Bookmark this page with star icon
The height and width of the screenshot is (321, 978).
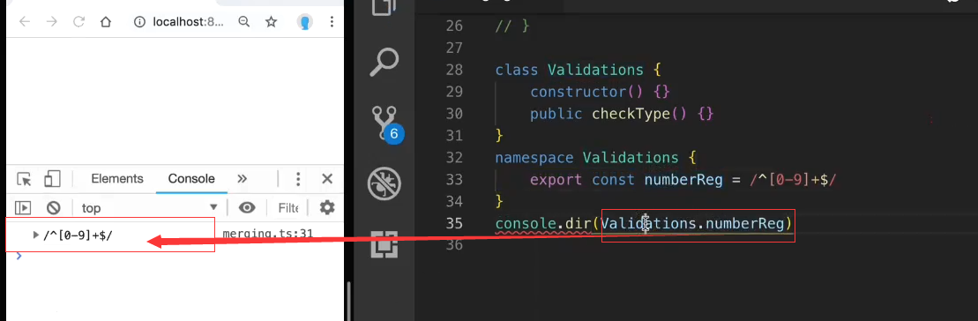tap(271, 22)
